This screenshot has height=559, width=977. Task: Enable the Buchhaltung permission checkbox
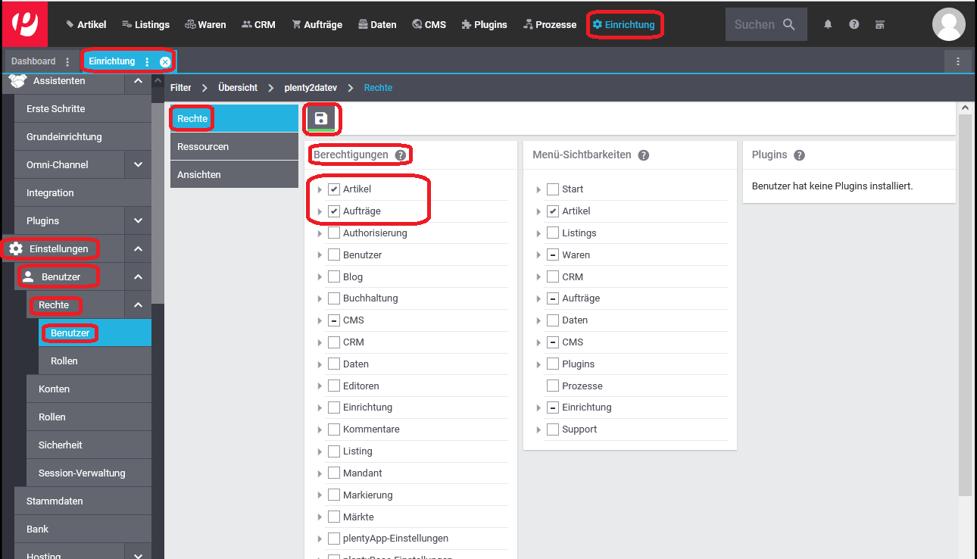(334, 298)
